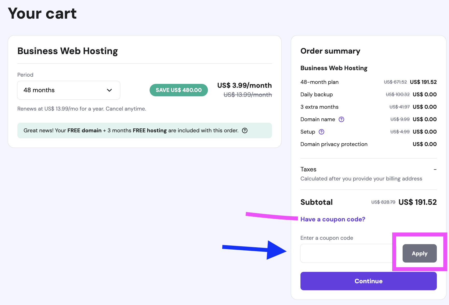Click the Domain privacy protection row

tap(334, 144)
